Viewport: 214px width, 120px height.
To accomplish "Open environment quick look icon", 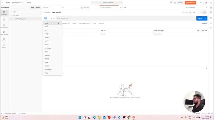I will pos(211,8).
